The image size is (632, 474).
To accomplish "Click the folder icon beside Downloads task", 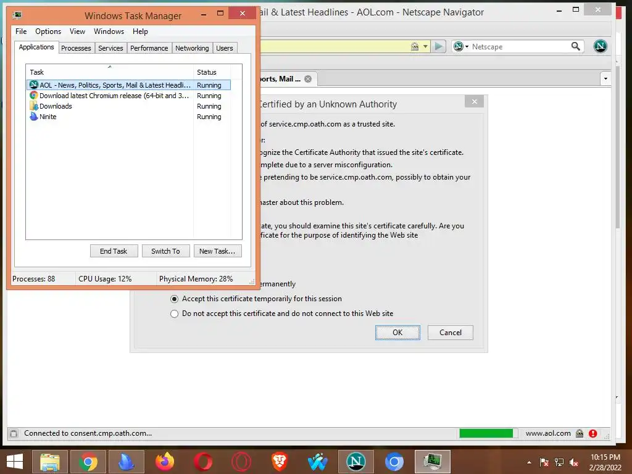I will click(34, 106).
